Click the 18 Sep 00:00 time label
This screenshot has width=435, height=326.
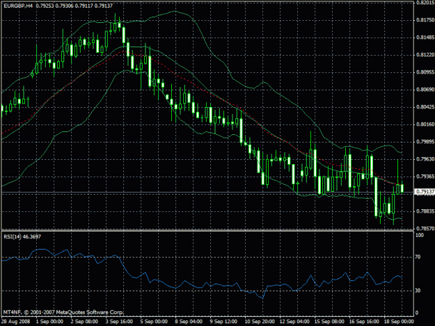[x=399, y=322]
